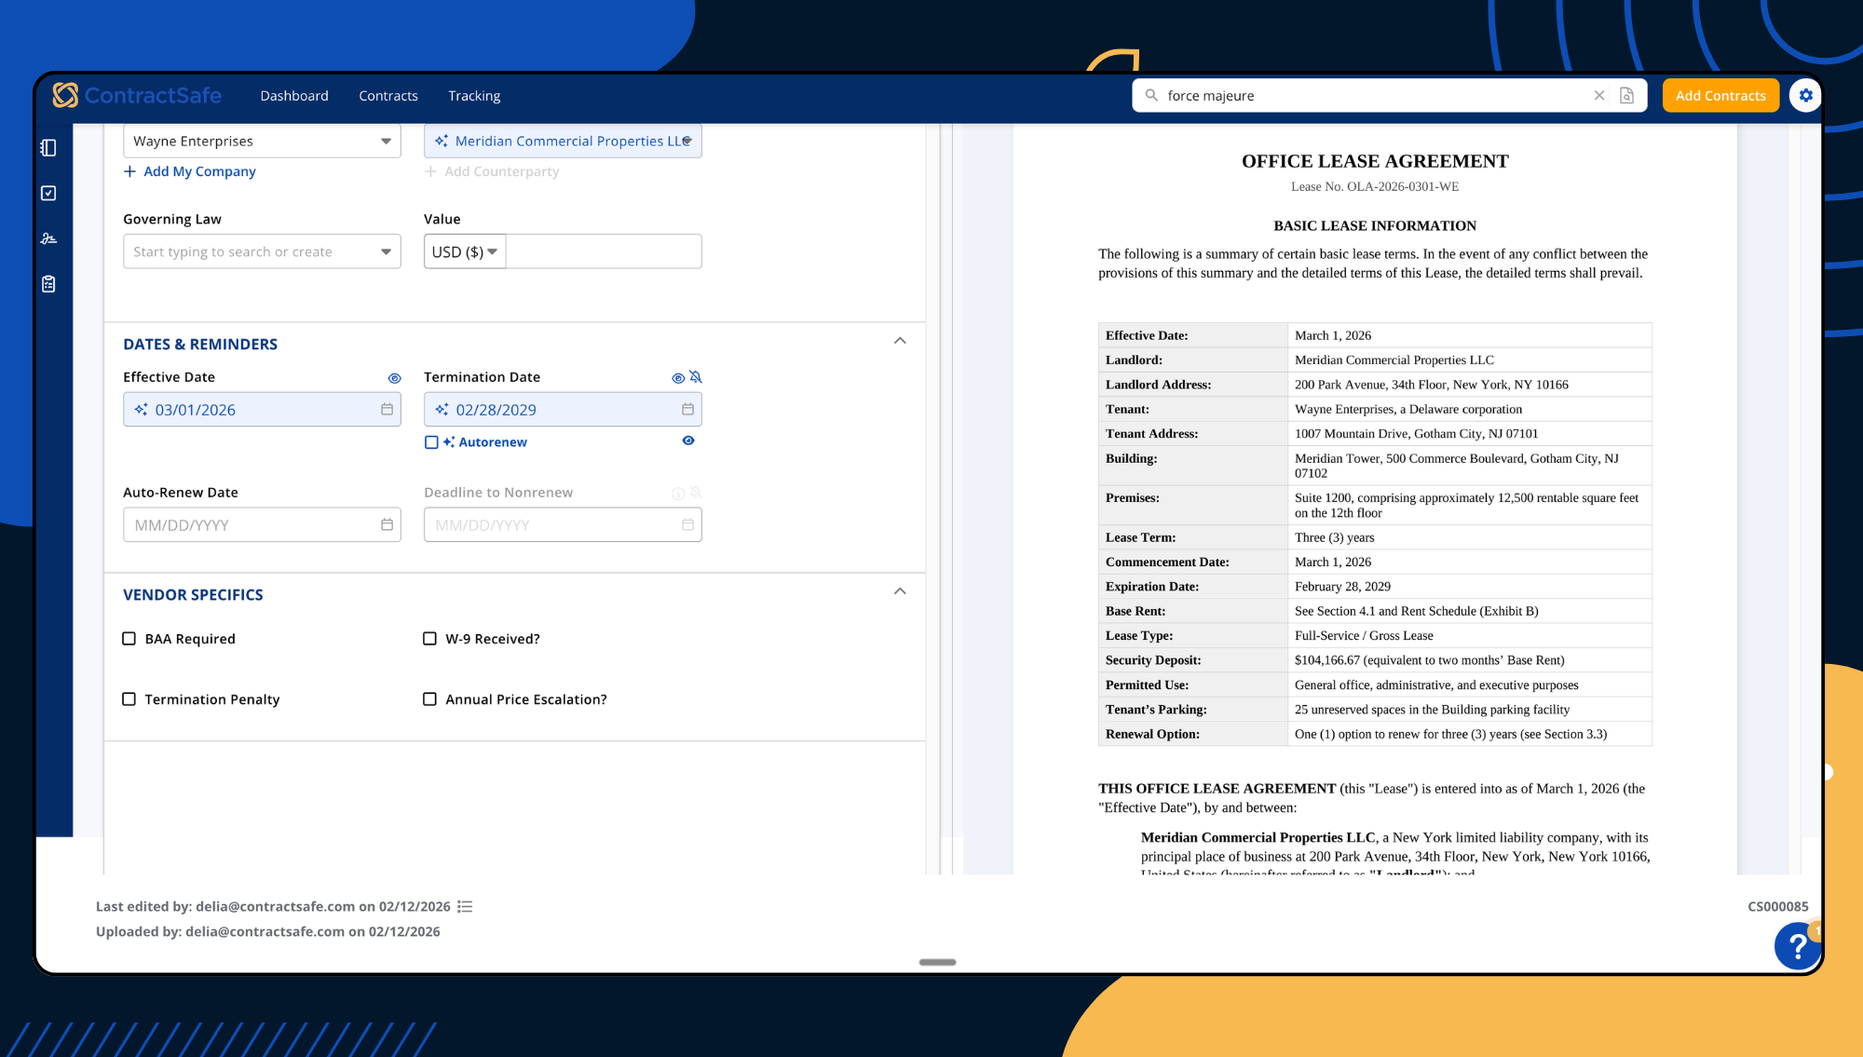Click the Add Contracts button

click(1720, 96)
